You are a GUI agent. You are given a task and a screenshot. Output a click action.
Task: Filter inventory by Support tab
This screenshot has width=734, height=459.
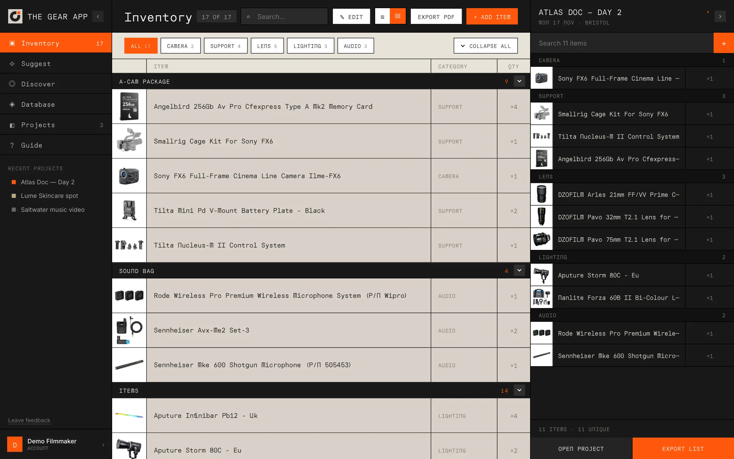tap(226, 46)
